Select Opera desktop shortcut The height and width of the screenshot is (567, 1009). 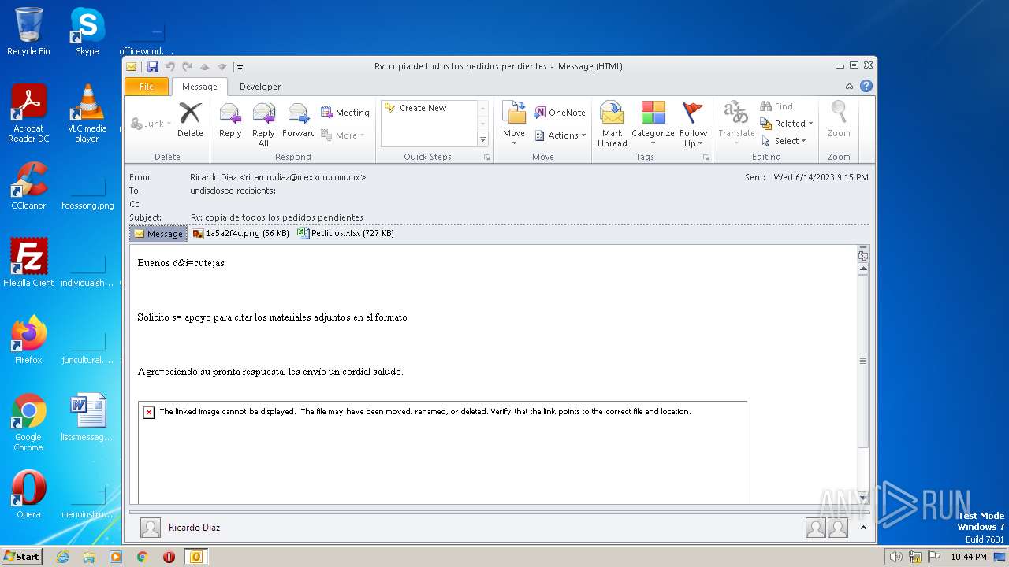tap(28, 495)
